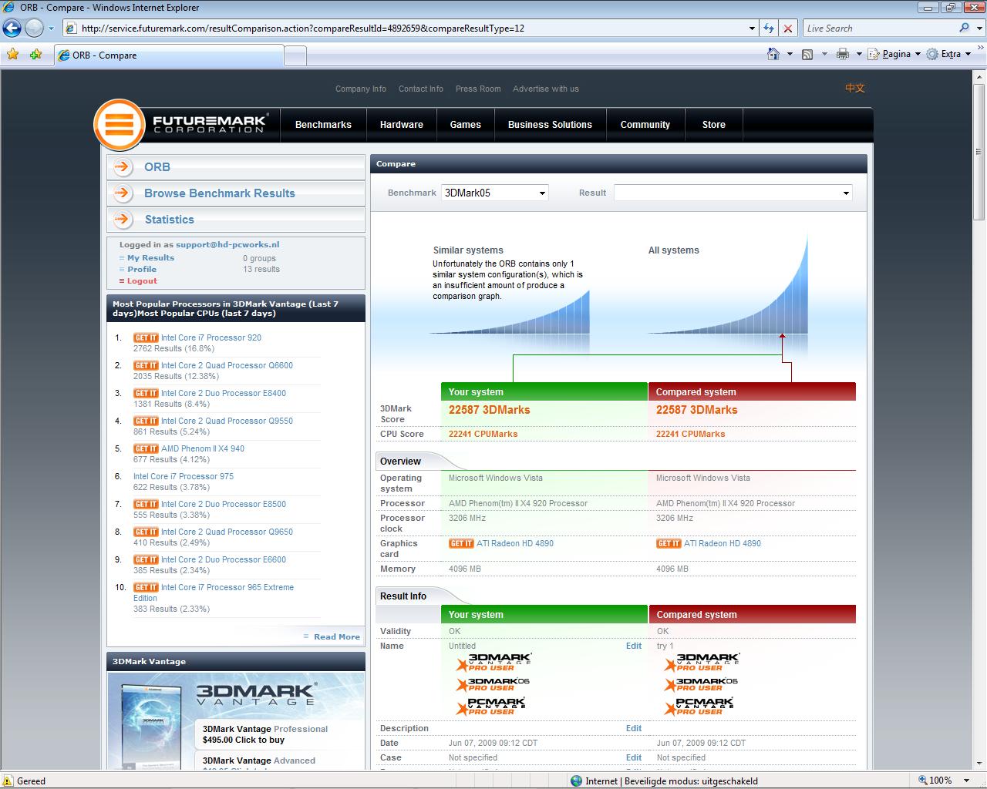Open the Print options dropdown arrow
The height and width of the screenshot is (789, 987).
(857, 54)
